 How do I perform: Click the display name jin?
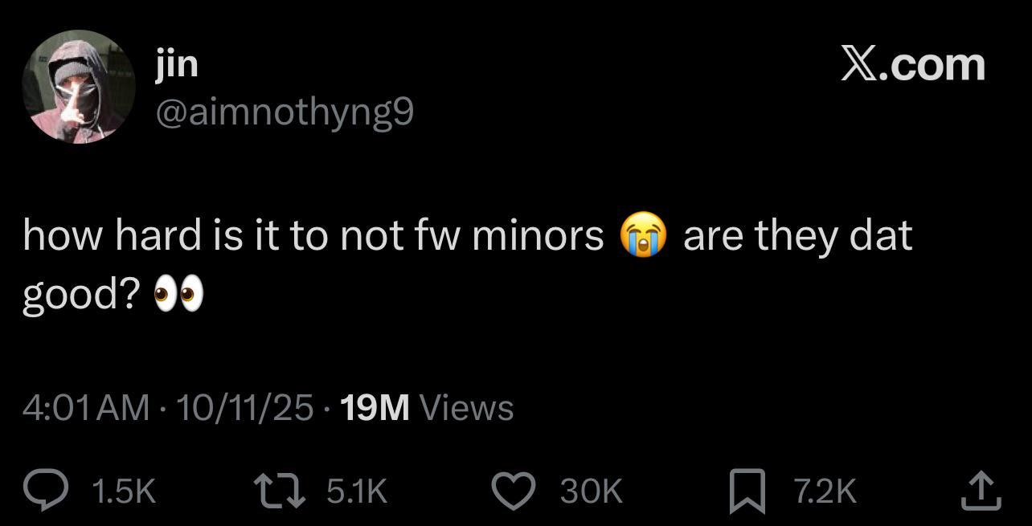coord(176,63)
